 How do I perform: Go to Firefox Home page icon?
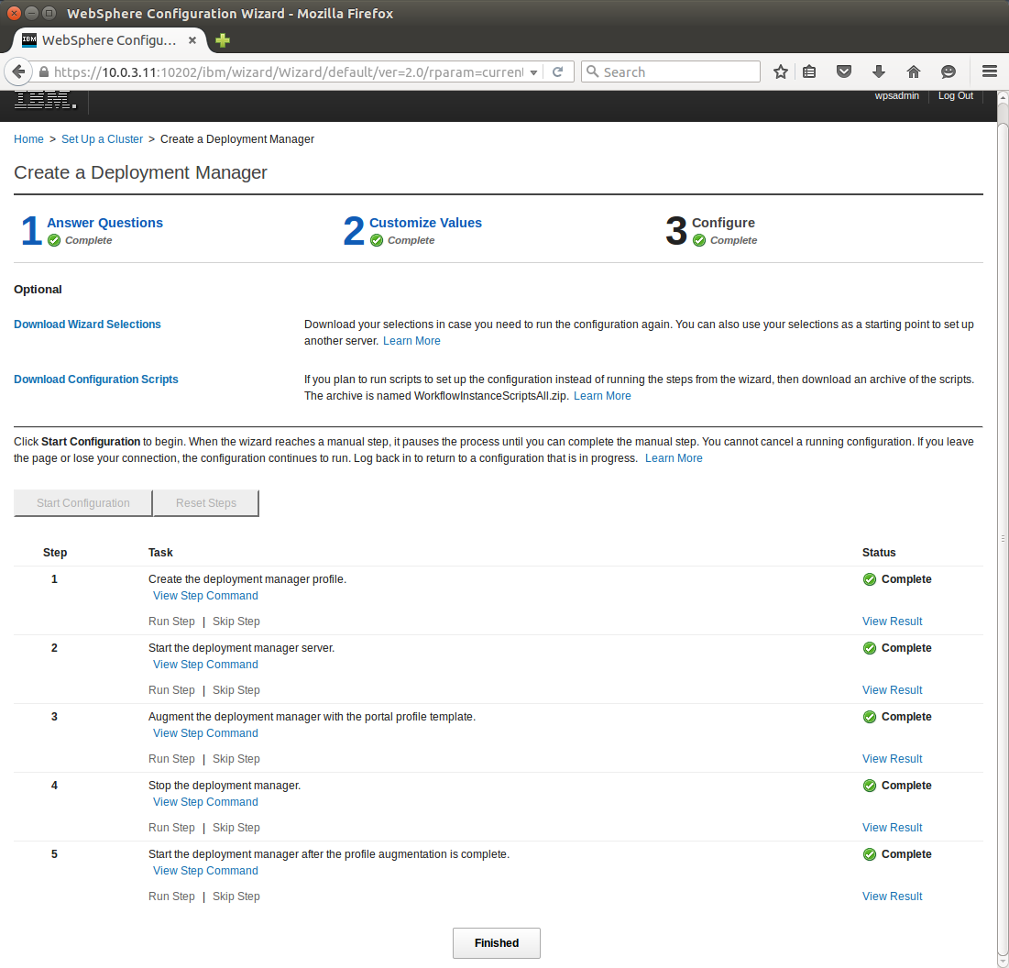point(913,72)
